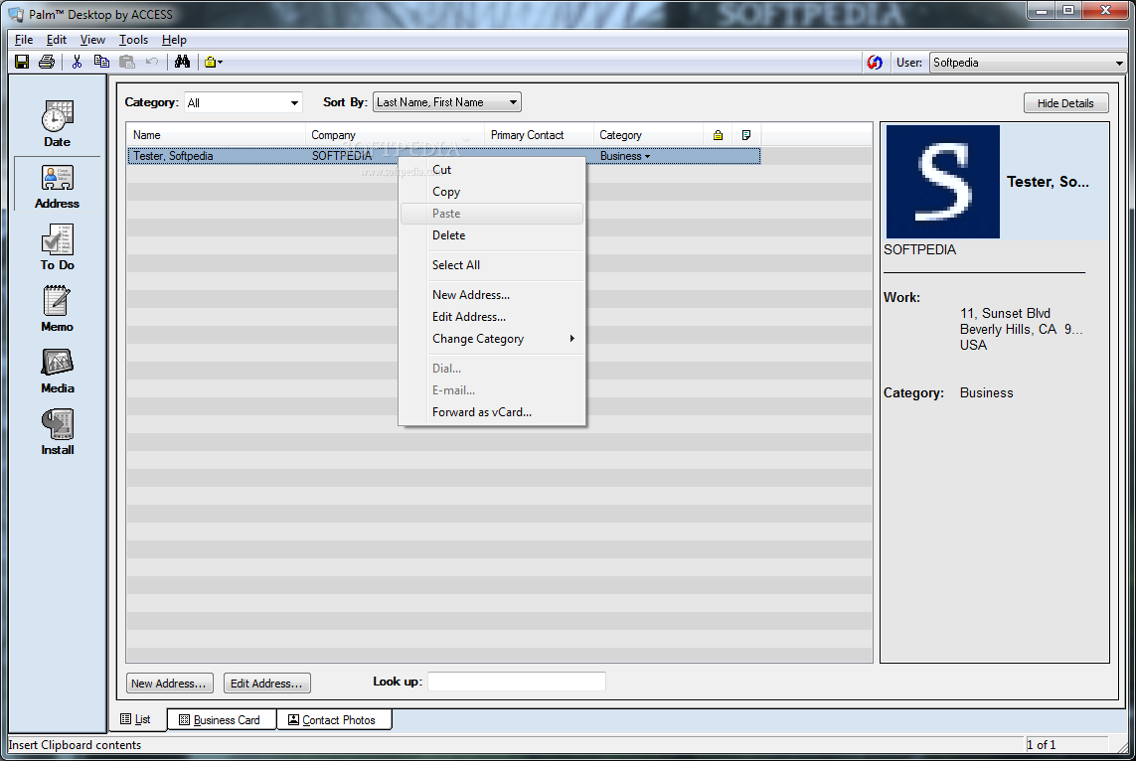This screenshot has height=761, width=1136.
Task: Expand the Category filter dropdown set to All
Action: click(x=243, y=102)
